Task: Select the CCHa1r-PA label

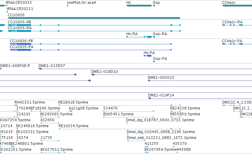Action: point(232,41)
